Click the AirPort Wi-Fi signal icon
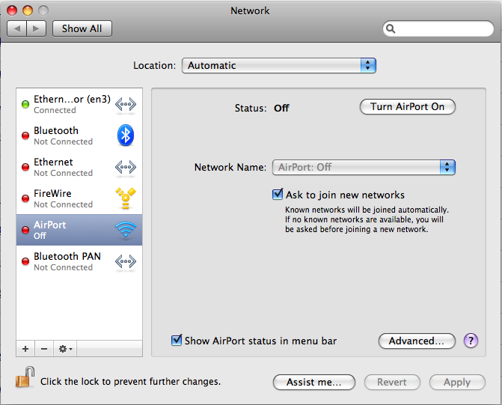This screenshot has width=502, height=405. (126, 230)
